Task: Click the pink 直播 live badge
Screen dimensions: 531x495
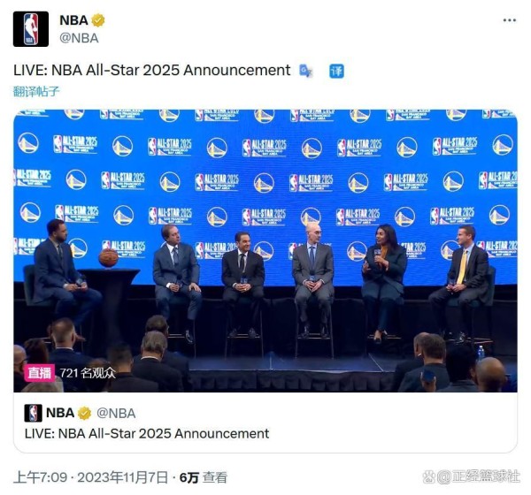Action: pos(39,373)
